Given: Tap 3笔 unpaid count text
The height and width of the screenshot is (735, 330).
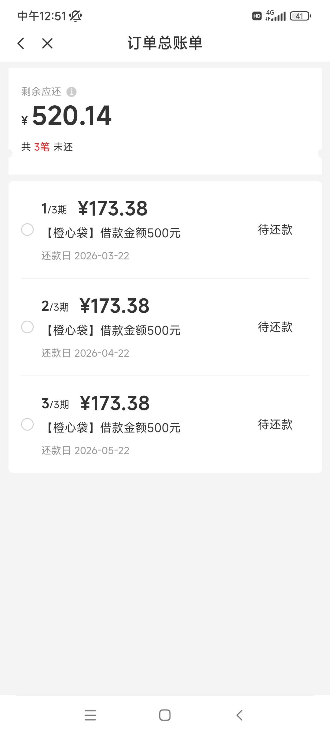Looking at the screenshot, I should pyautogui.click(x=42, y=147).
